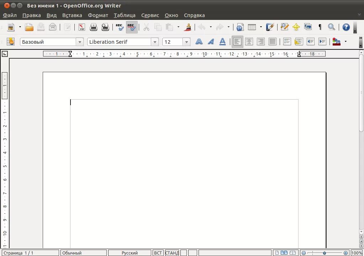Viewport: 364px width, 256px height.
Task: Open Redo history dropdown arrow
Action: [228, 27]
